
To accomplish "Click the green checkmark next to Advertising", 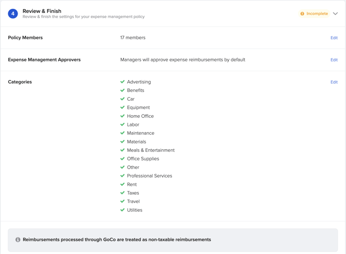I will (122, 82).
